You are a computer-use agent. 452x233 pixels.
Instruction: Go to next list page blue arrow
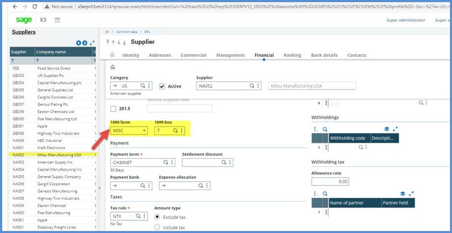click(x=85, y=43)
